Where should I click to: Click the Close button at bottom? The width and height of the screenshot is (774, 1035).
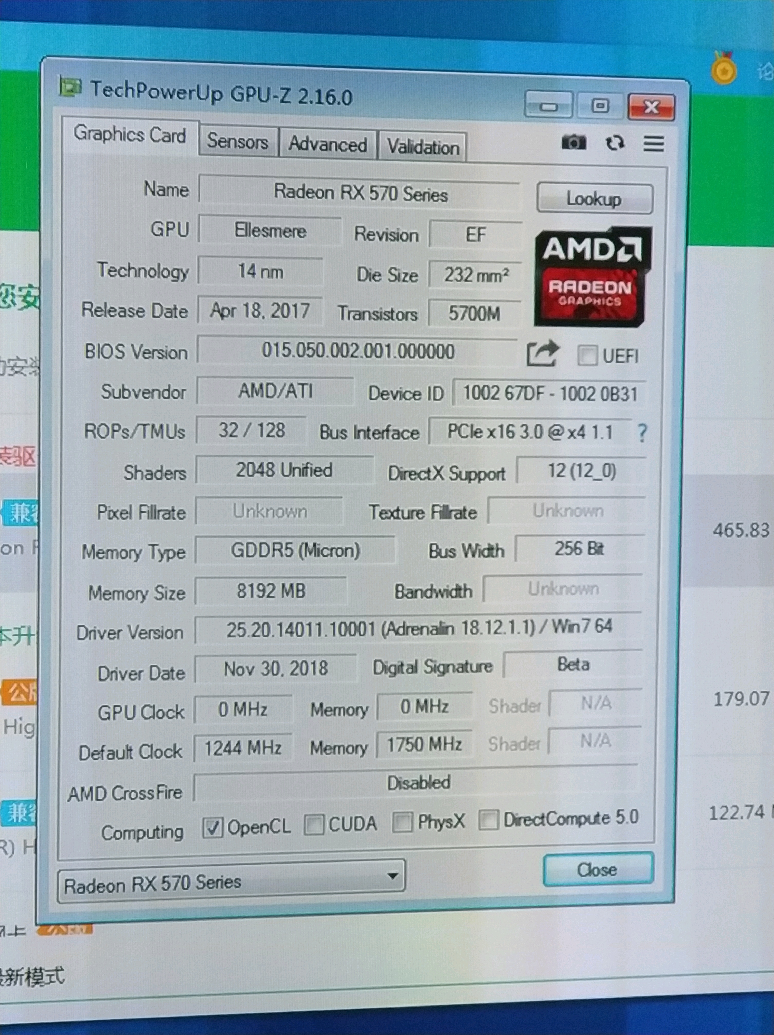click(x=597, y=869)
